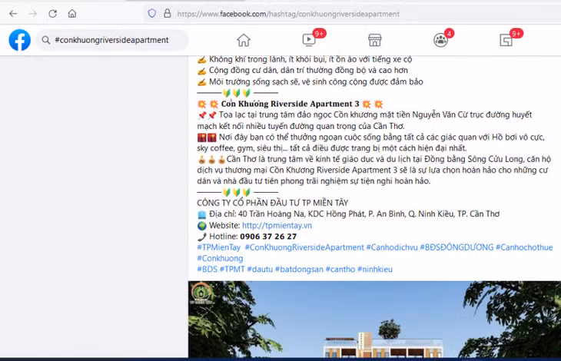
Task: Open the Watch video tab
Action: coord(309,40)
